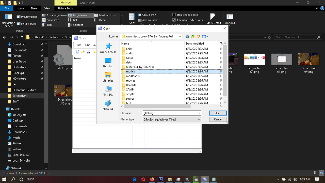Click Explorer Back arrow navigation button
The height and width of the screenshot is (183, 325).
coord(4,37)
